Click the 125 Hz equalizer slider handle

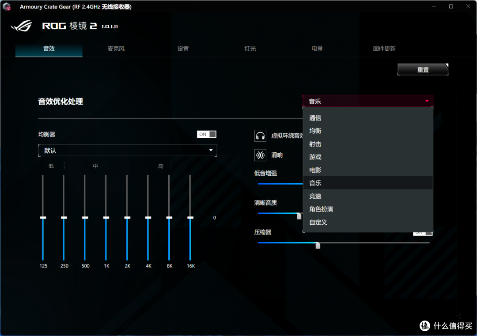43,218
